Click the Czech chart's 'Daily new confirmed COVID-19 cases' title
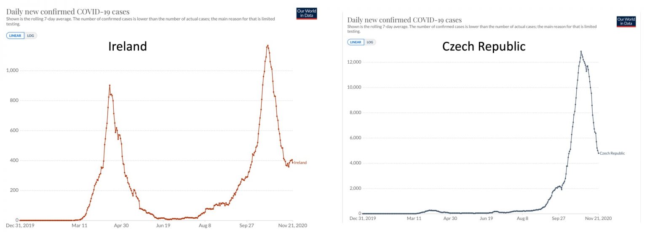The width and height of the screenshot is (647, 235). coord(404,20)
